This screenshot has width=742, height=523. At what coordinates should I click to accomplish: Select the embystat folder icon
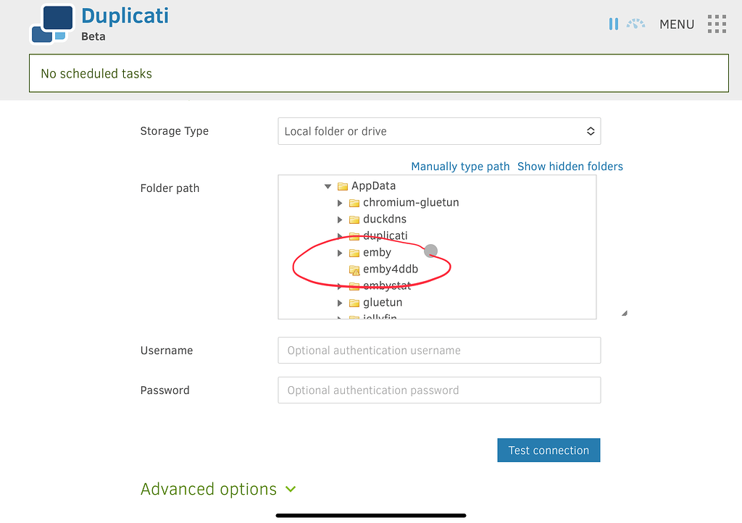354,285
